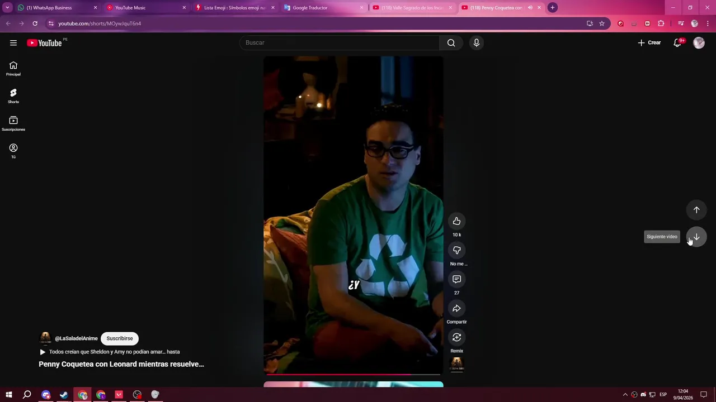
Task: Switch to Valle Sagrado de los Incas tab
Action: tap(412, 8)
